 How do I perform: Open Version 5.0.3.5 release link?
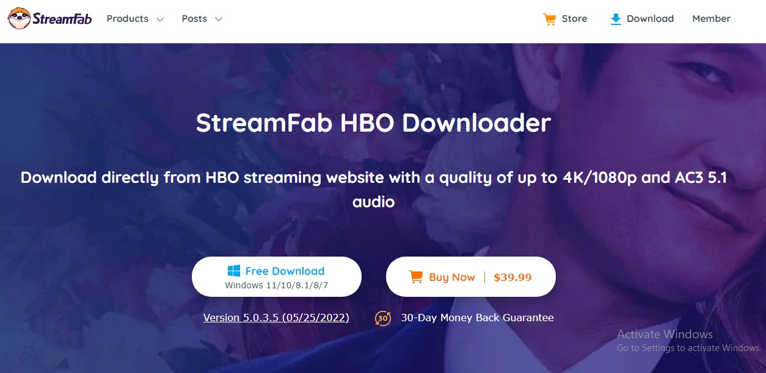[276, 318]
